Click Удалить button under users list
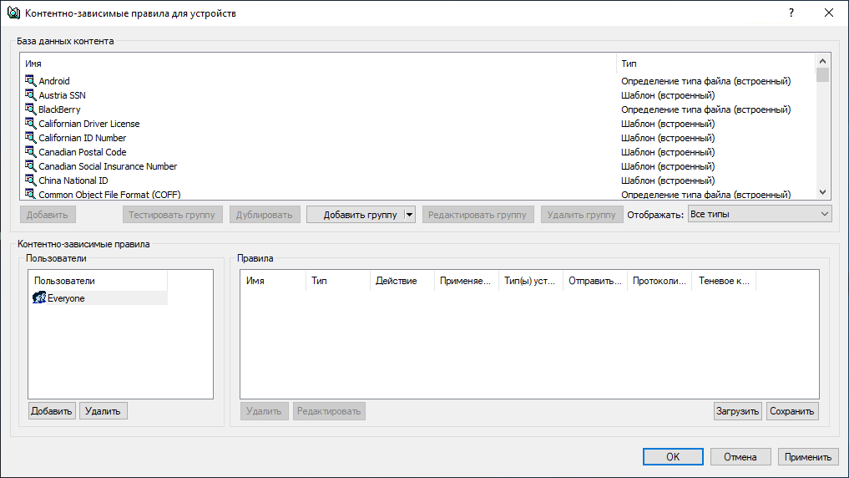The image size is (849, 478). coord(103,411)
